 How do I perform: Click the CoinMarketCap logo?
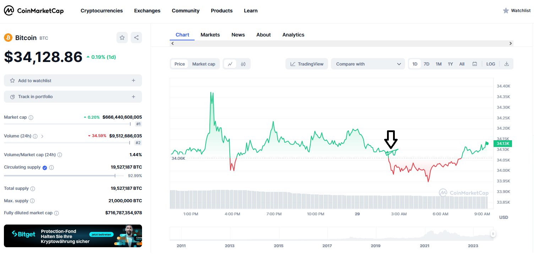coord(34,11)
